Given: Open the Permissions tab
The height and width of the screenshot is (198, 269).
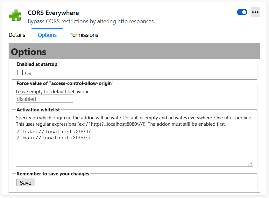Looking at the screenshot, I should coord(84,35).
